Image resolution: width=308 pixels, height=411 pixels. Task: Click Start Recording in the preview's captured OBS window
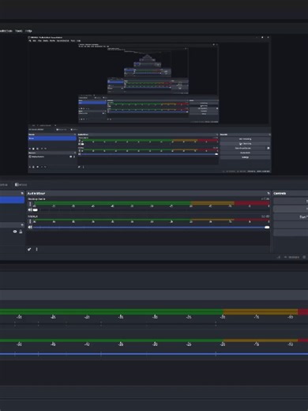(x=245, y=144)
